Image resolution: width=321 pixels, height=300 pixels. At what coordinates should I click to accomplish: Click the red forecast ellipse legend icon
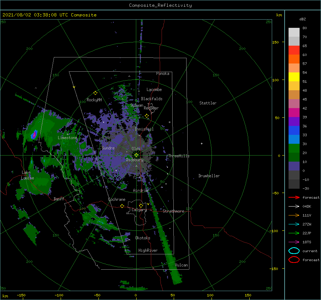[x=294, y=260]
